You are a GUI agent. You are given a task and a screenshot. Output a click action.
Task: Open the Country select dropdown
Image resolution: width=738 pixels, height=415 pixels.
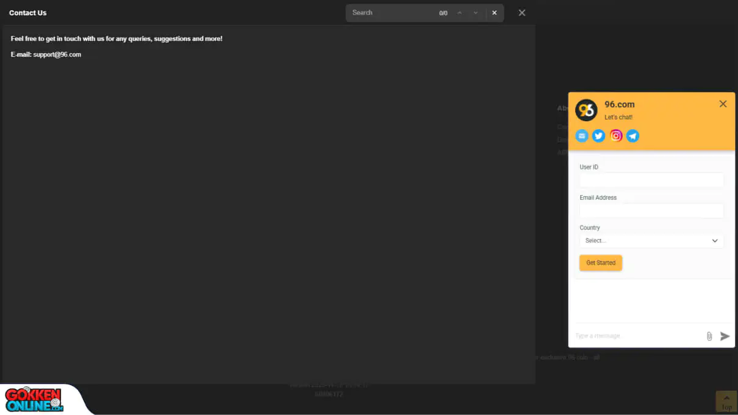click(651, 241)
